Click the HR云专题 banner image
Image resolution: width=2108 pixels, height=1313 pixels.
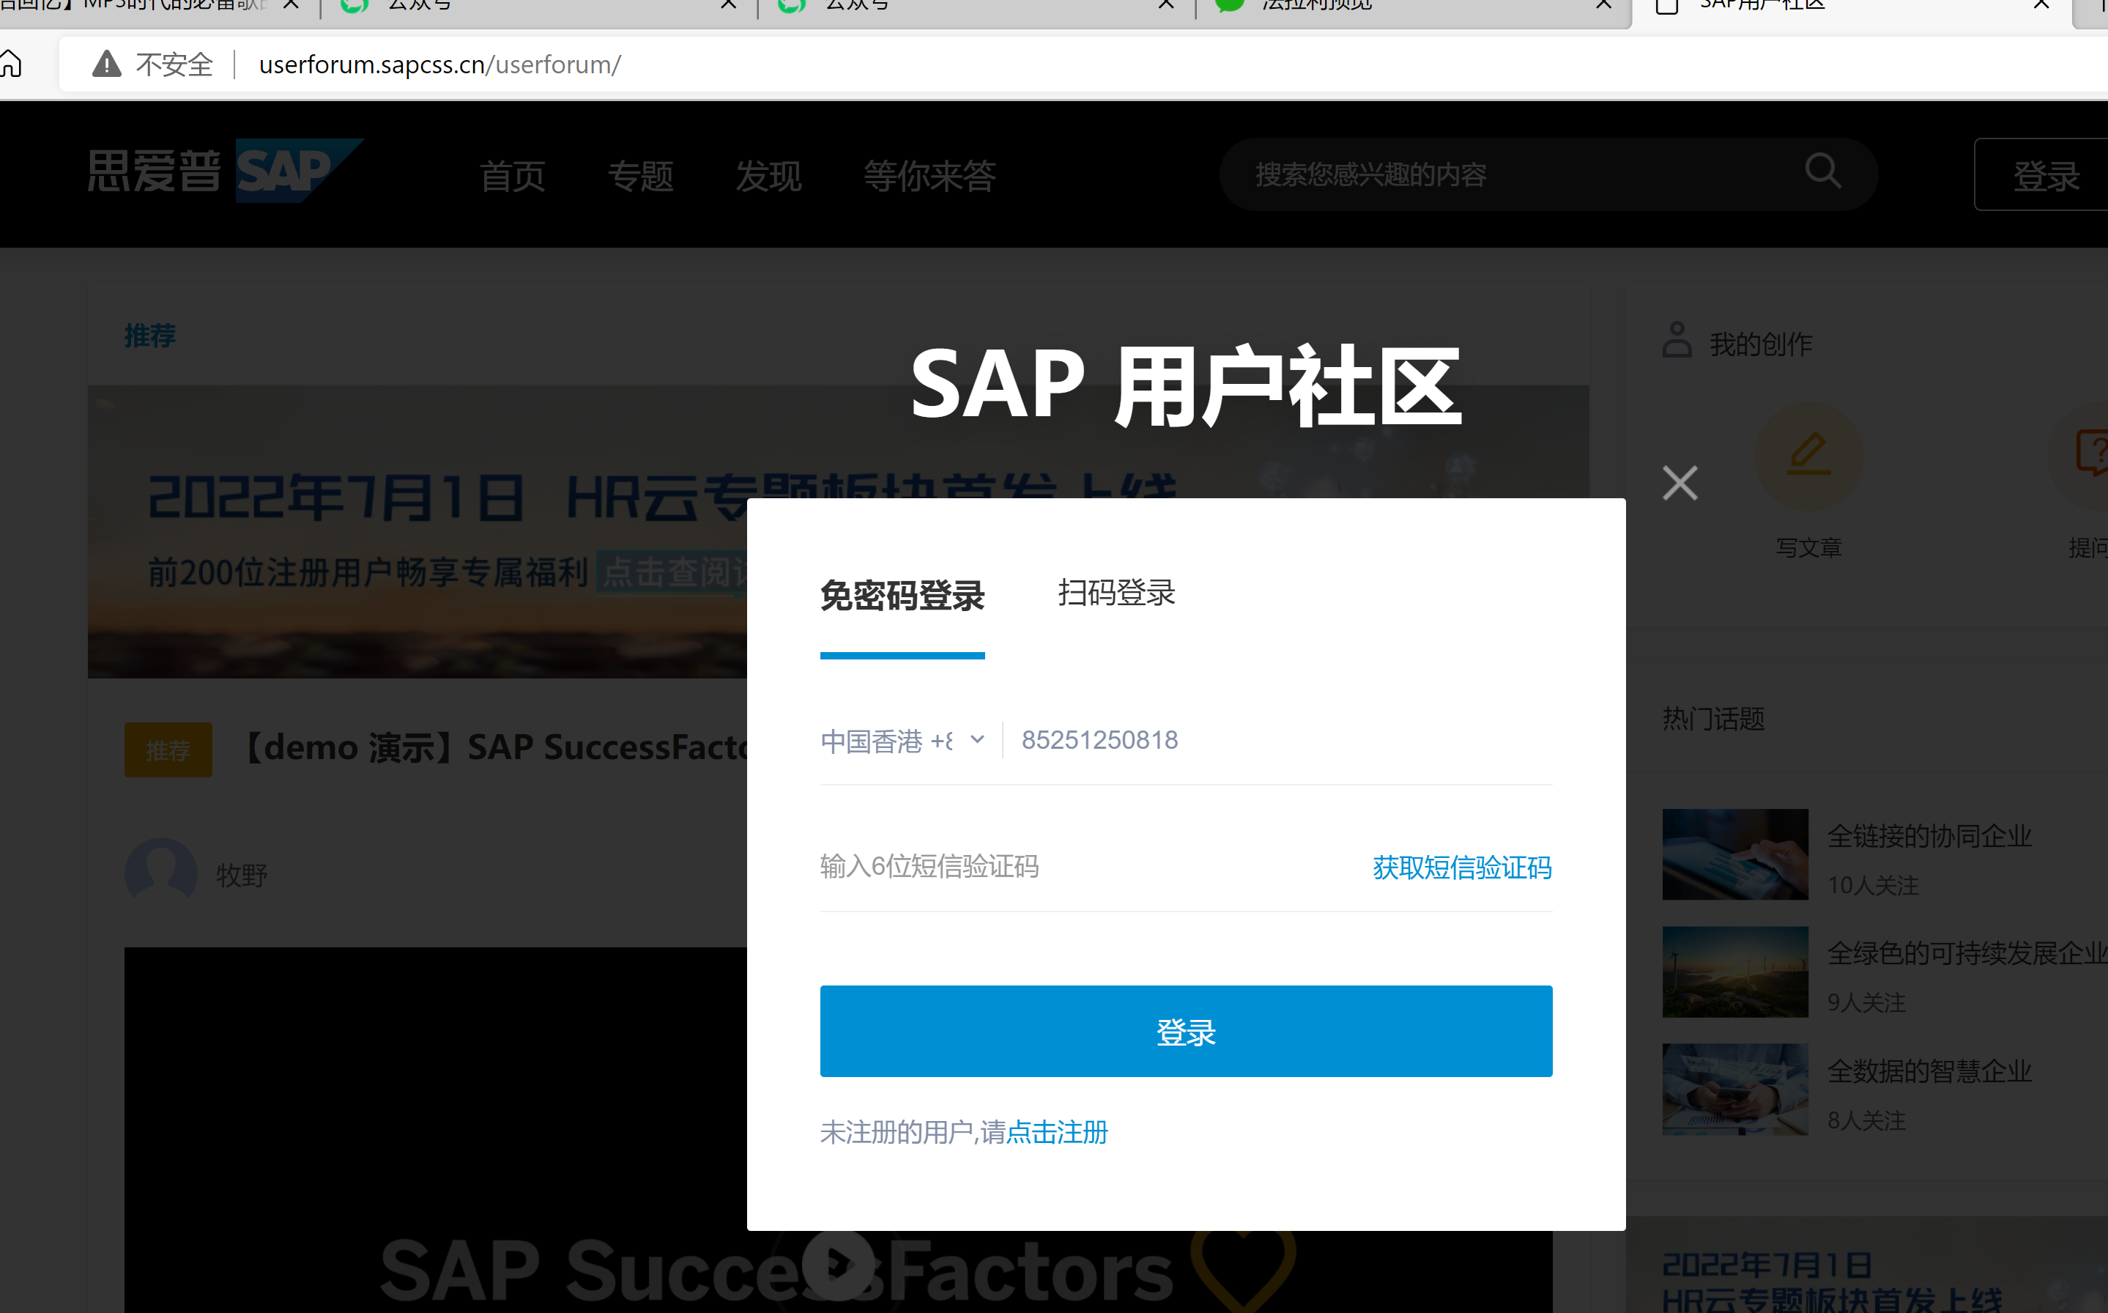pos(417,531)
